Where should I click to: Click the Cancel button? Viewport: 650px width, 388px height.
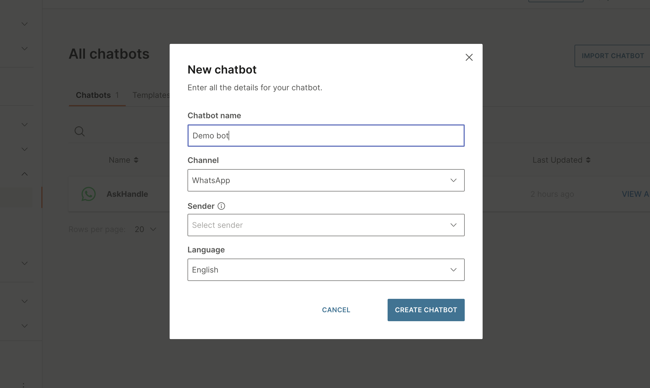coord(336,310)
